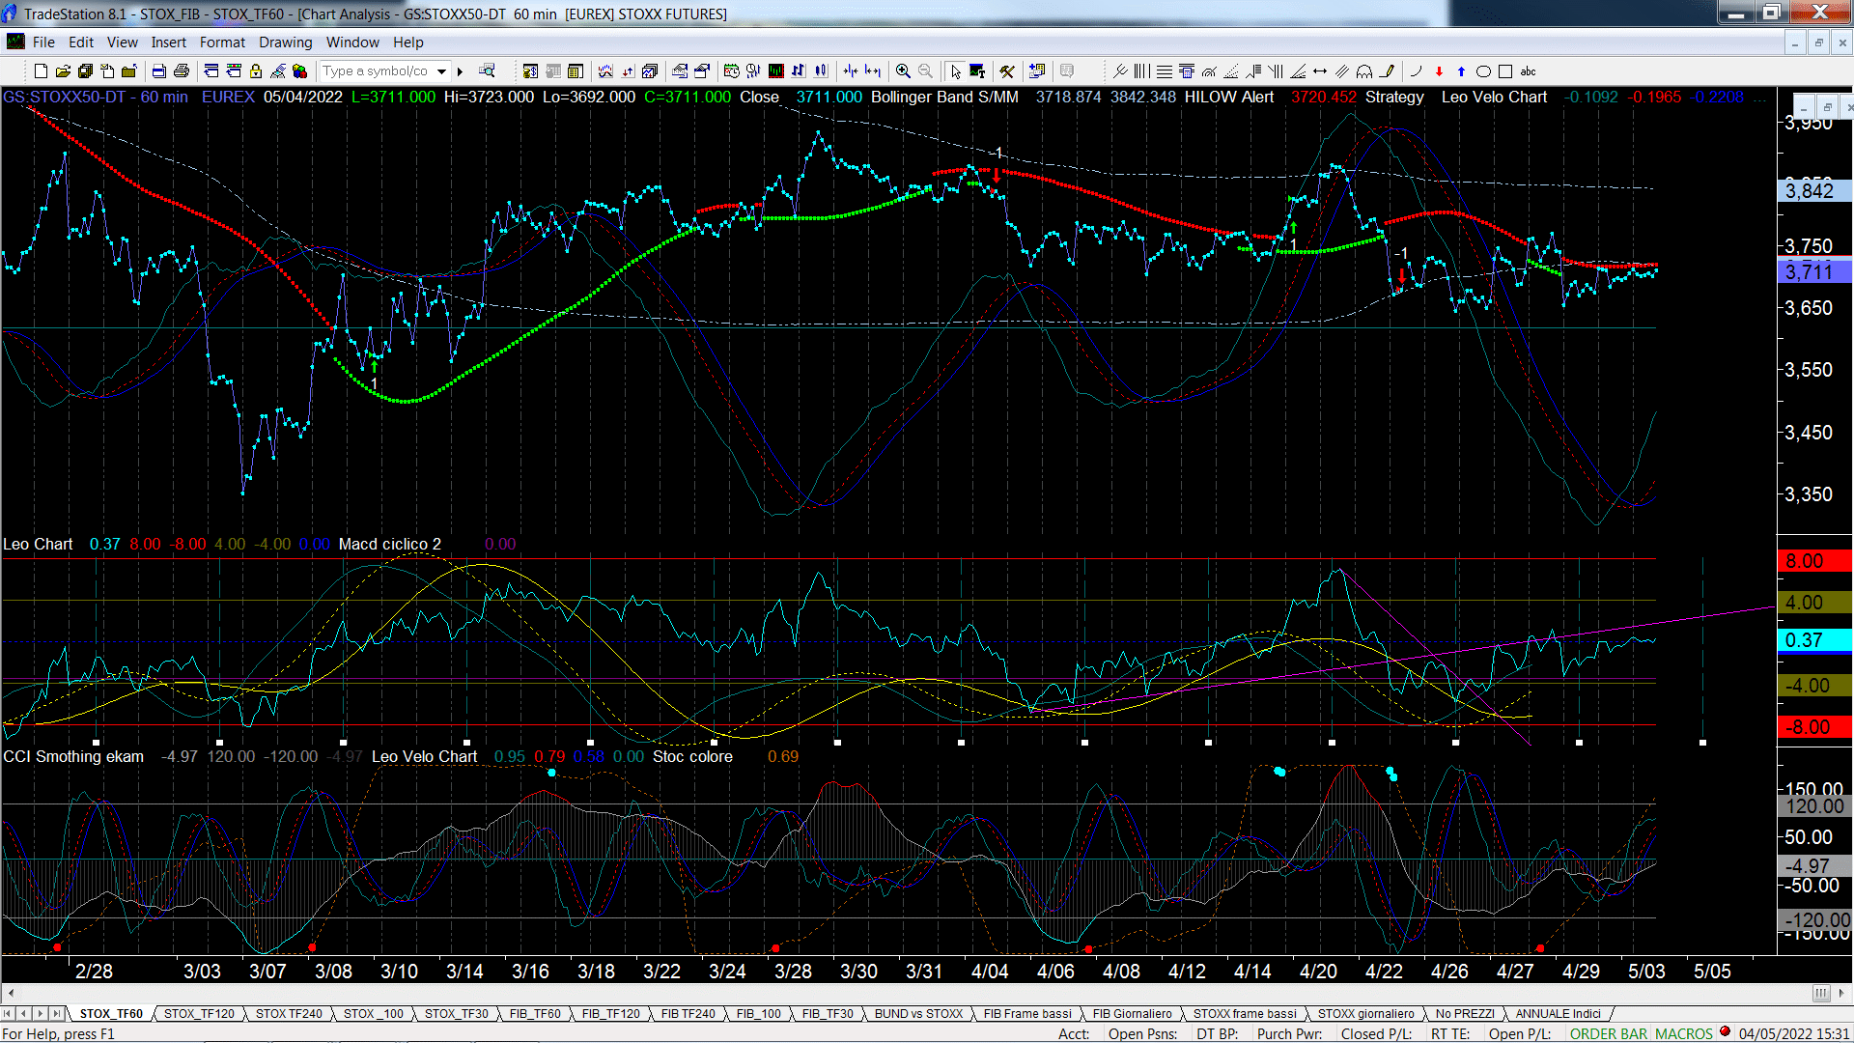Open the Help menu

click(408, 42)
